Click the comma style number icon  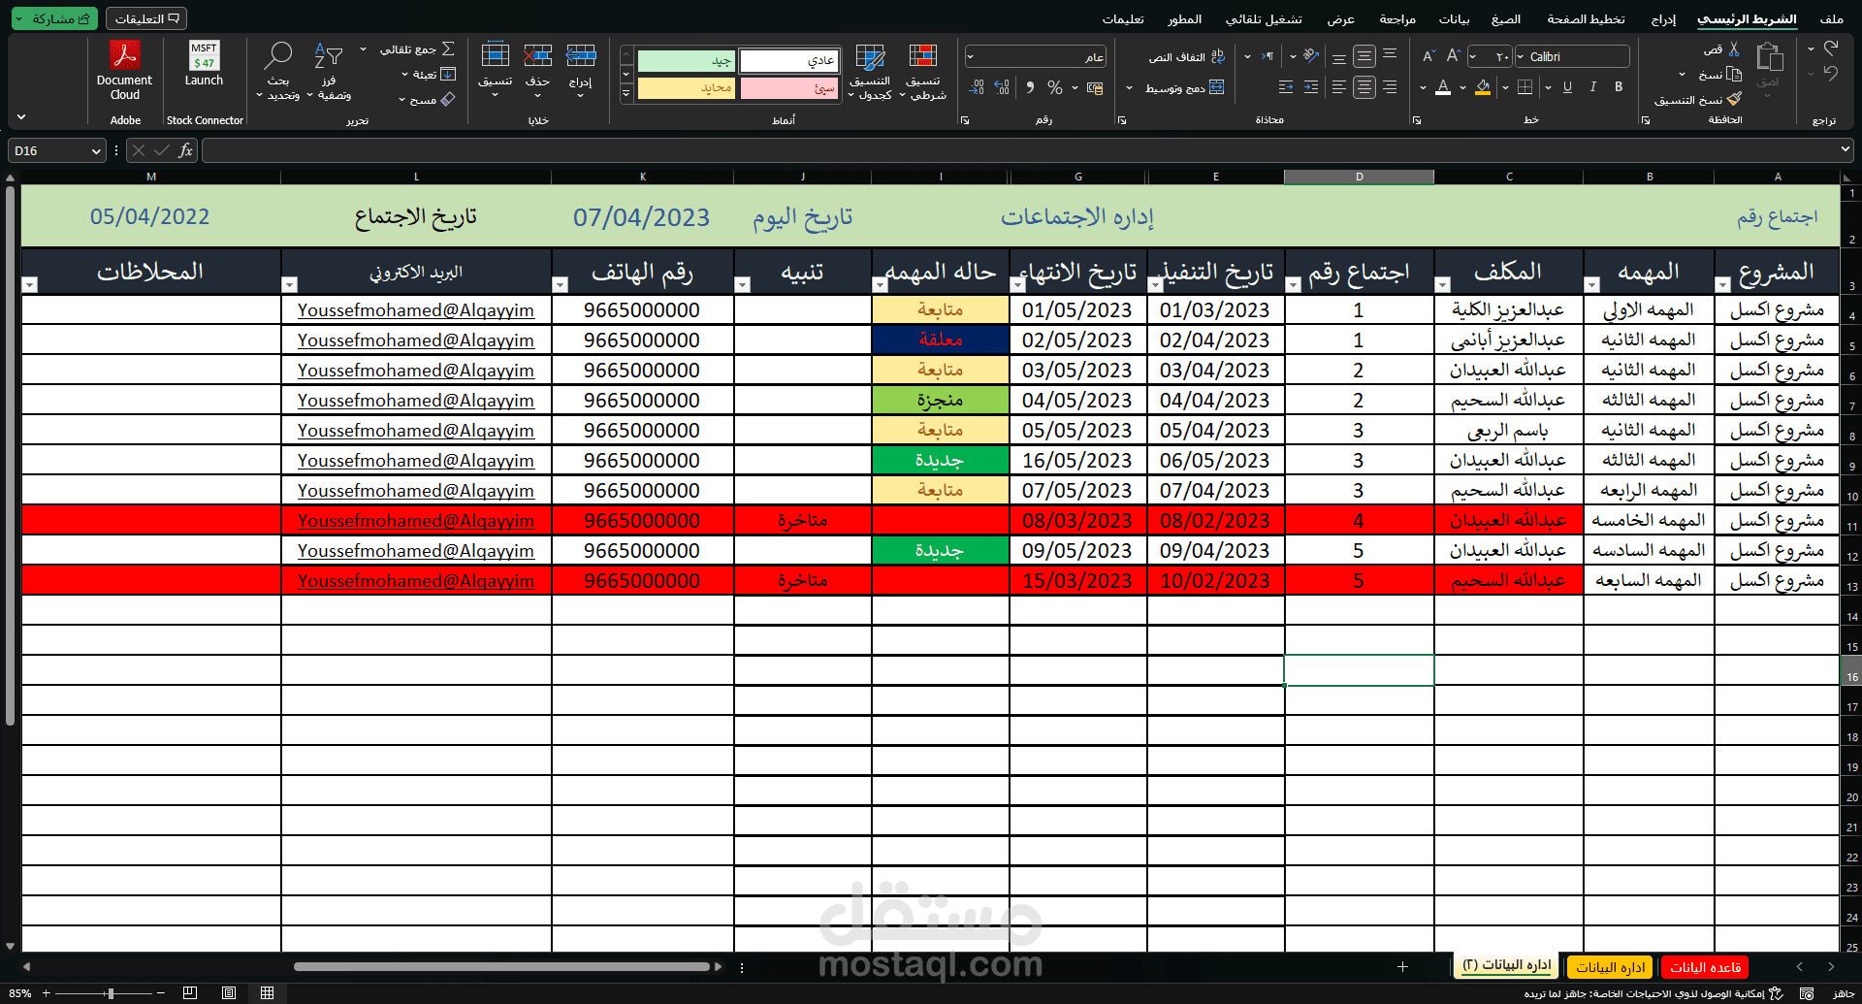pos(1029,87)
